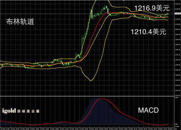This screenshot has height=130, width=181.
Task: Click the 1210.40 price axis label
Action: [x=178, y=24]
